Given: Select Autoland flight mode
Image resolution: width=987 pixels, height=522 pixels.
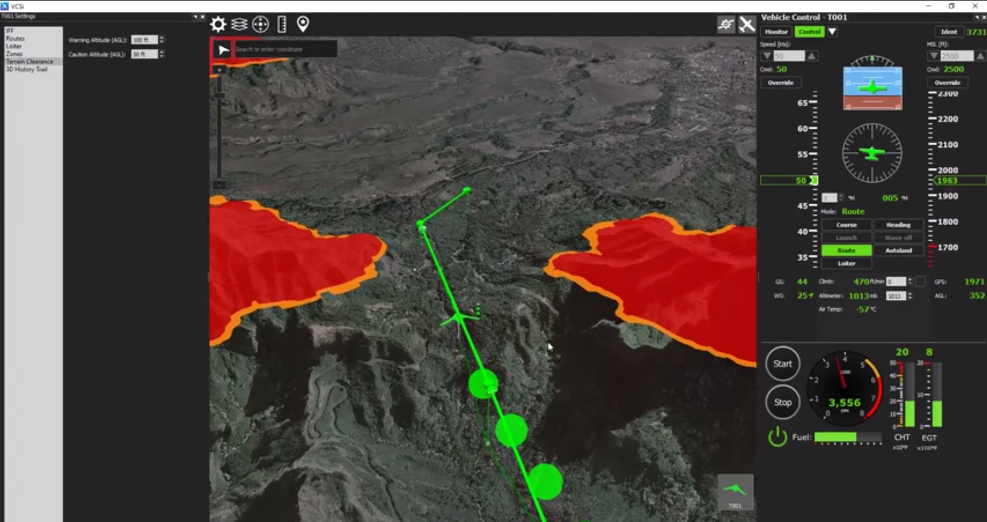Looking at the screenshot, I should pos(898,250).
